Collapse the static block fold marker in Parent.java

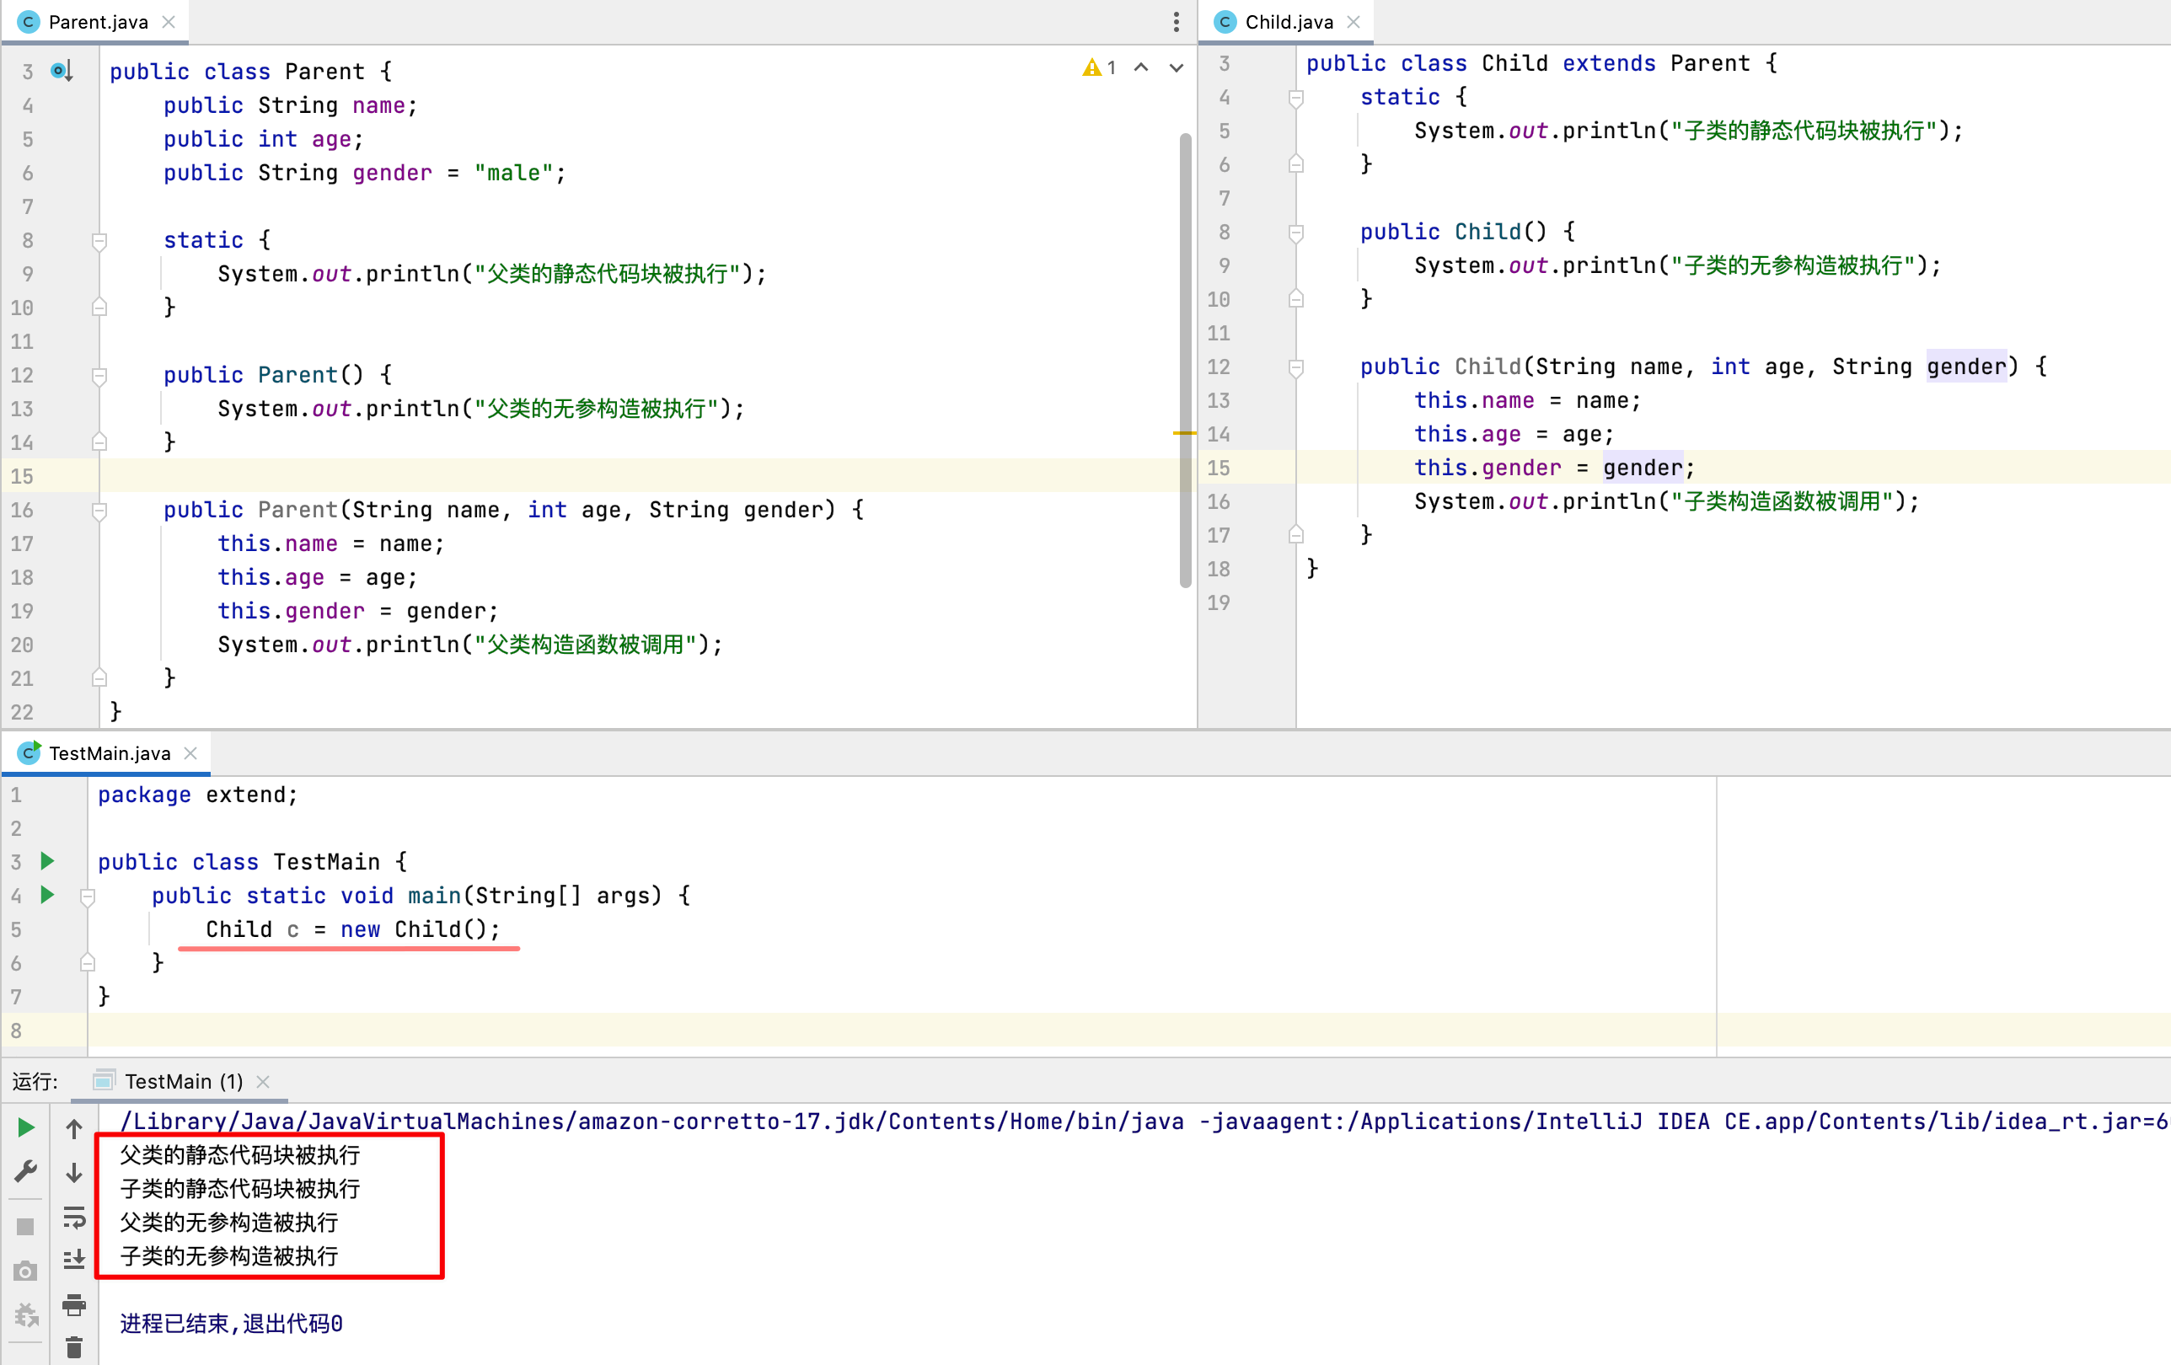click(x=100, y=241)
